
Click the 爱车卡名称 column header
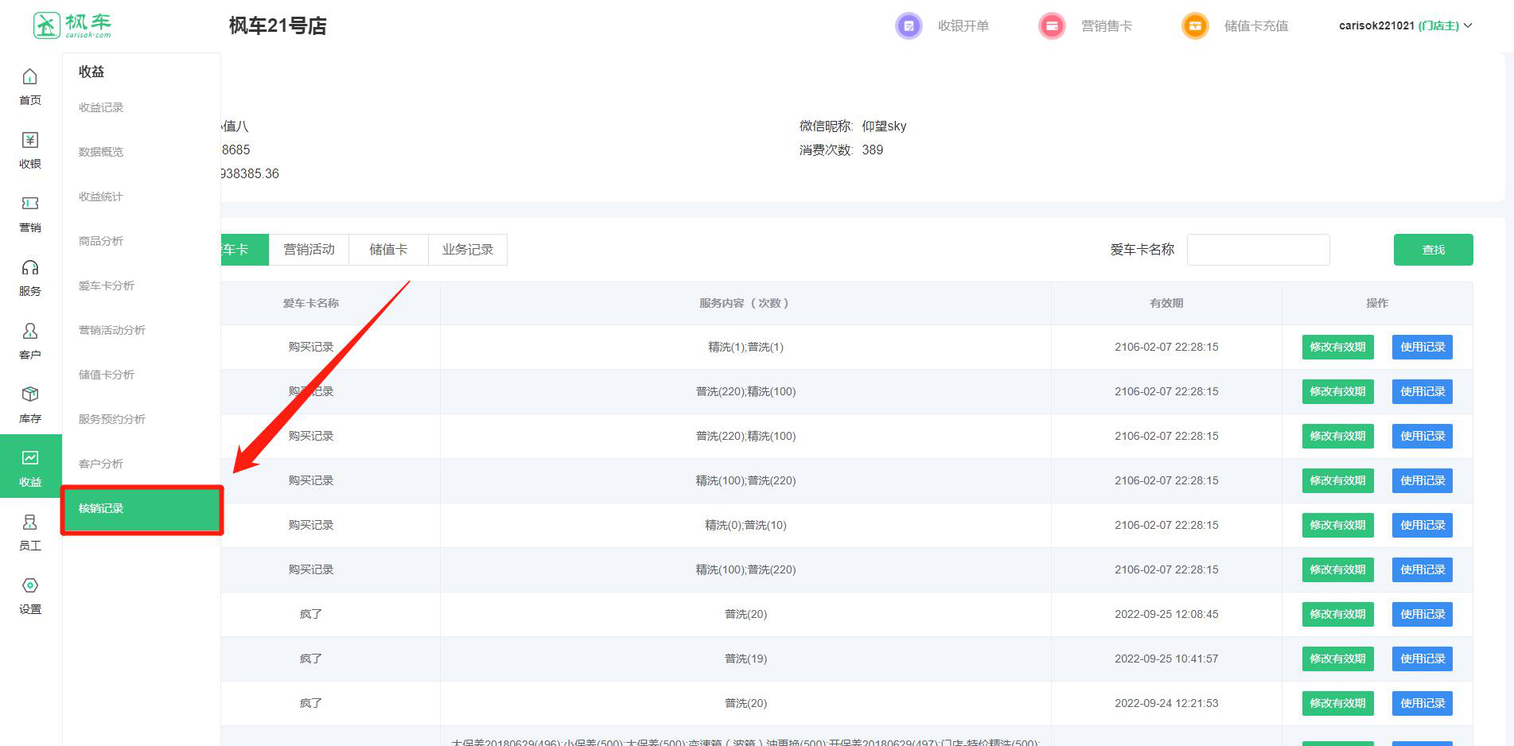pos(311,303)
